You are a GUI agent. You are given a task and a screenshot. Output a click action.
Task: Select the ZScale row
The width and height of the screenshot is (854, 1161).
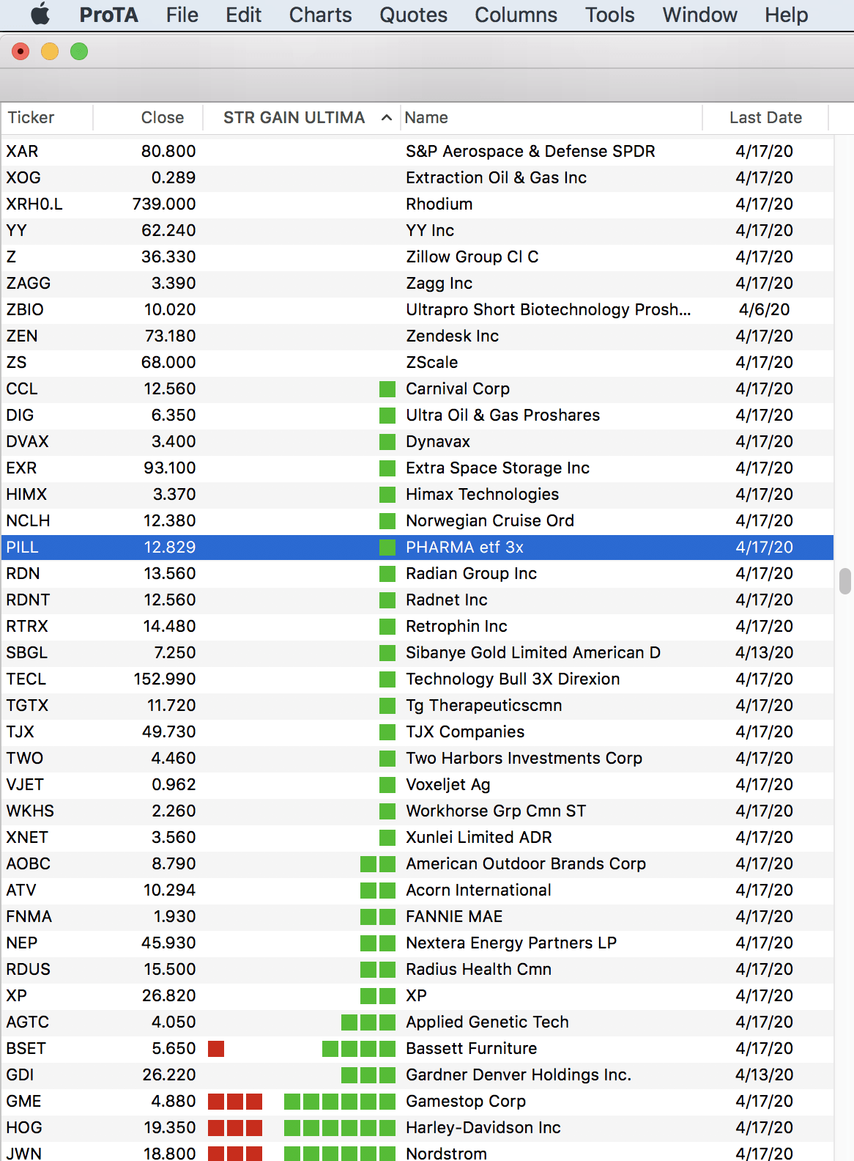point(417,362)
